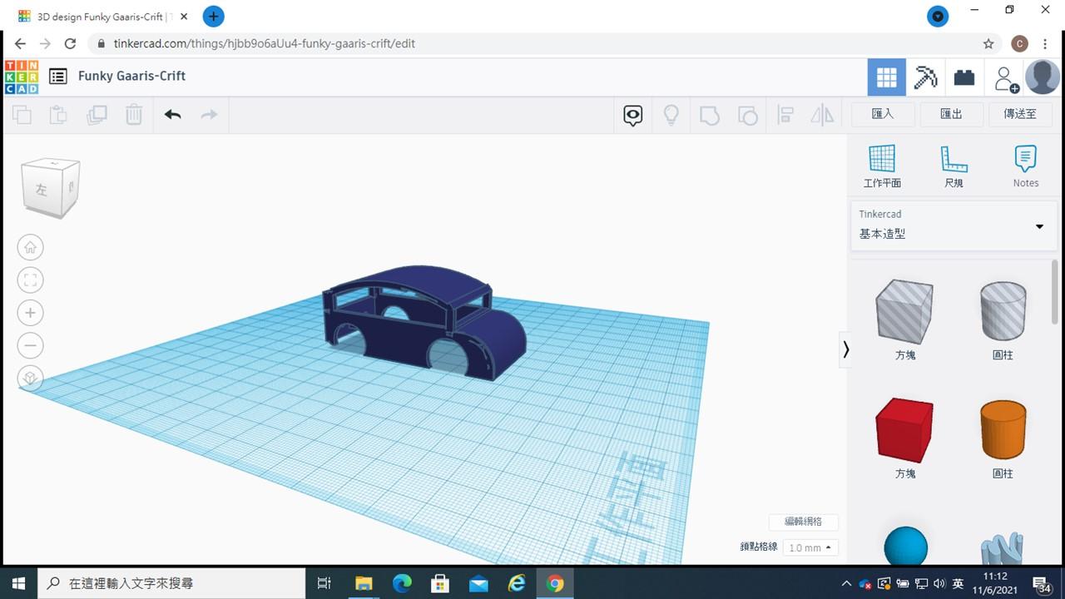Open Microsoft Edge from taskbar

point(402,583)
